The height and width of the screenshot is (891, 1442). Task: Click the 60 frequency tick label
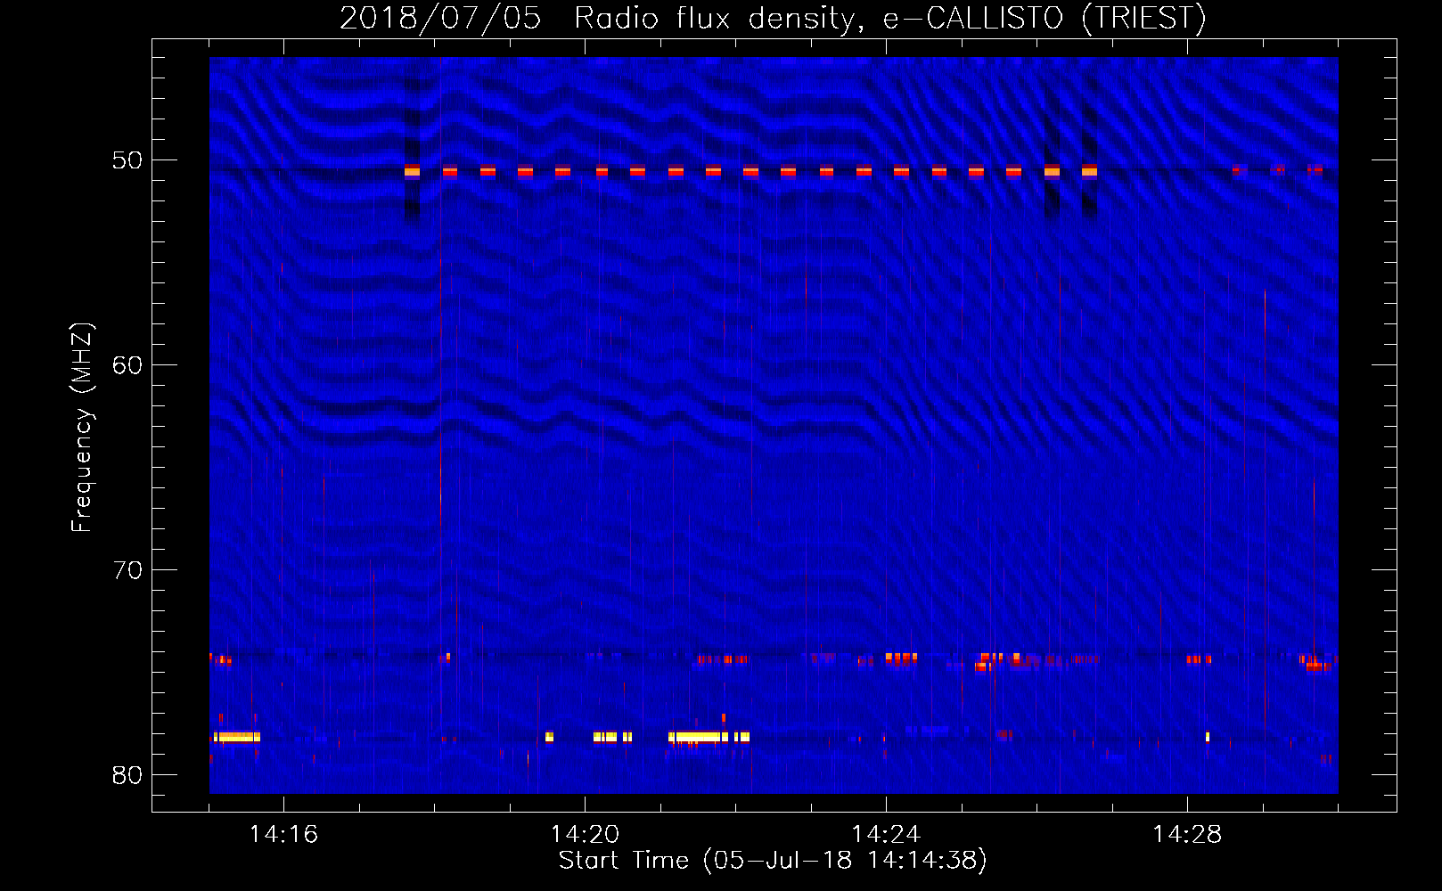[127, 365]
